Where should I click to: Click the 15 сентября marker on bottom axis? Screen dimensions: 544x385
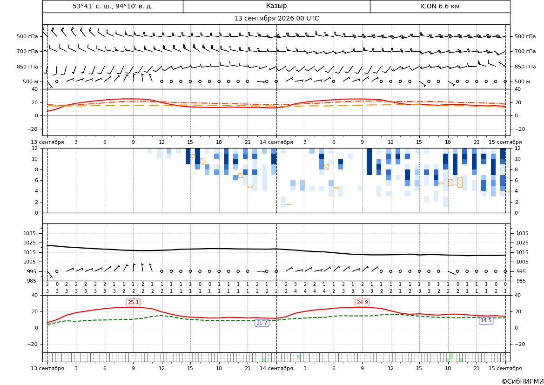(505, 368)
